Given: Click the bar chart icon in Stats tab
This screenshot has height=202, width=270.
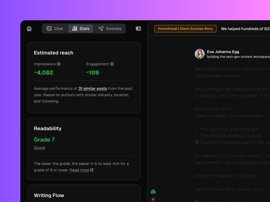Looking at the screenshot, I should [75, 28].
